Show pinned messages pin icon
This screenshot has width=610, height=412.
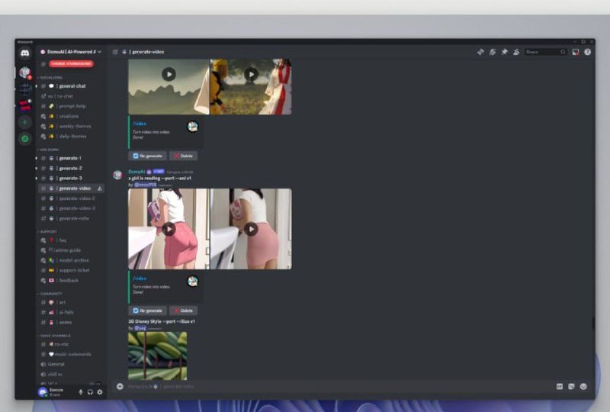505,52
